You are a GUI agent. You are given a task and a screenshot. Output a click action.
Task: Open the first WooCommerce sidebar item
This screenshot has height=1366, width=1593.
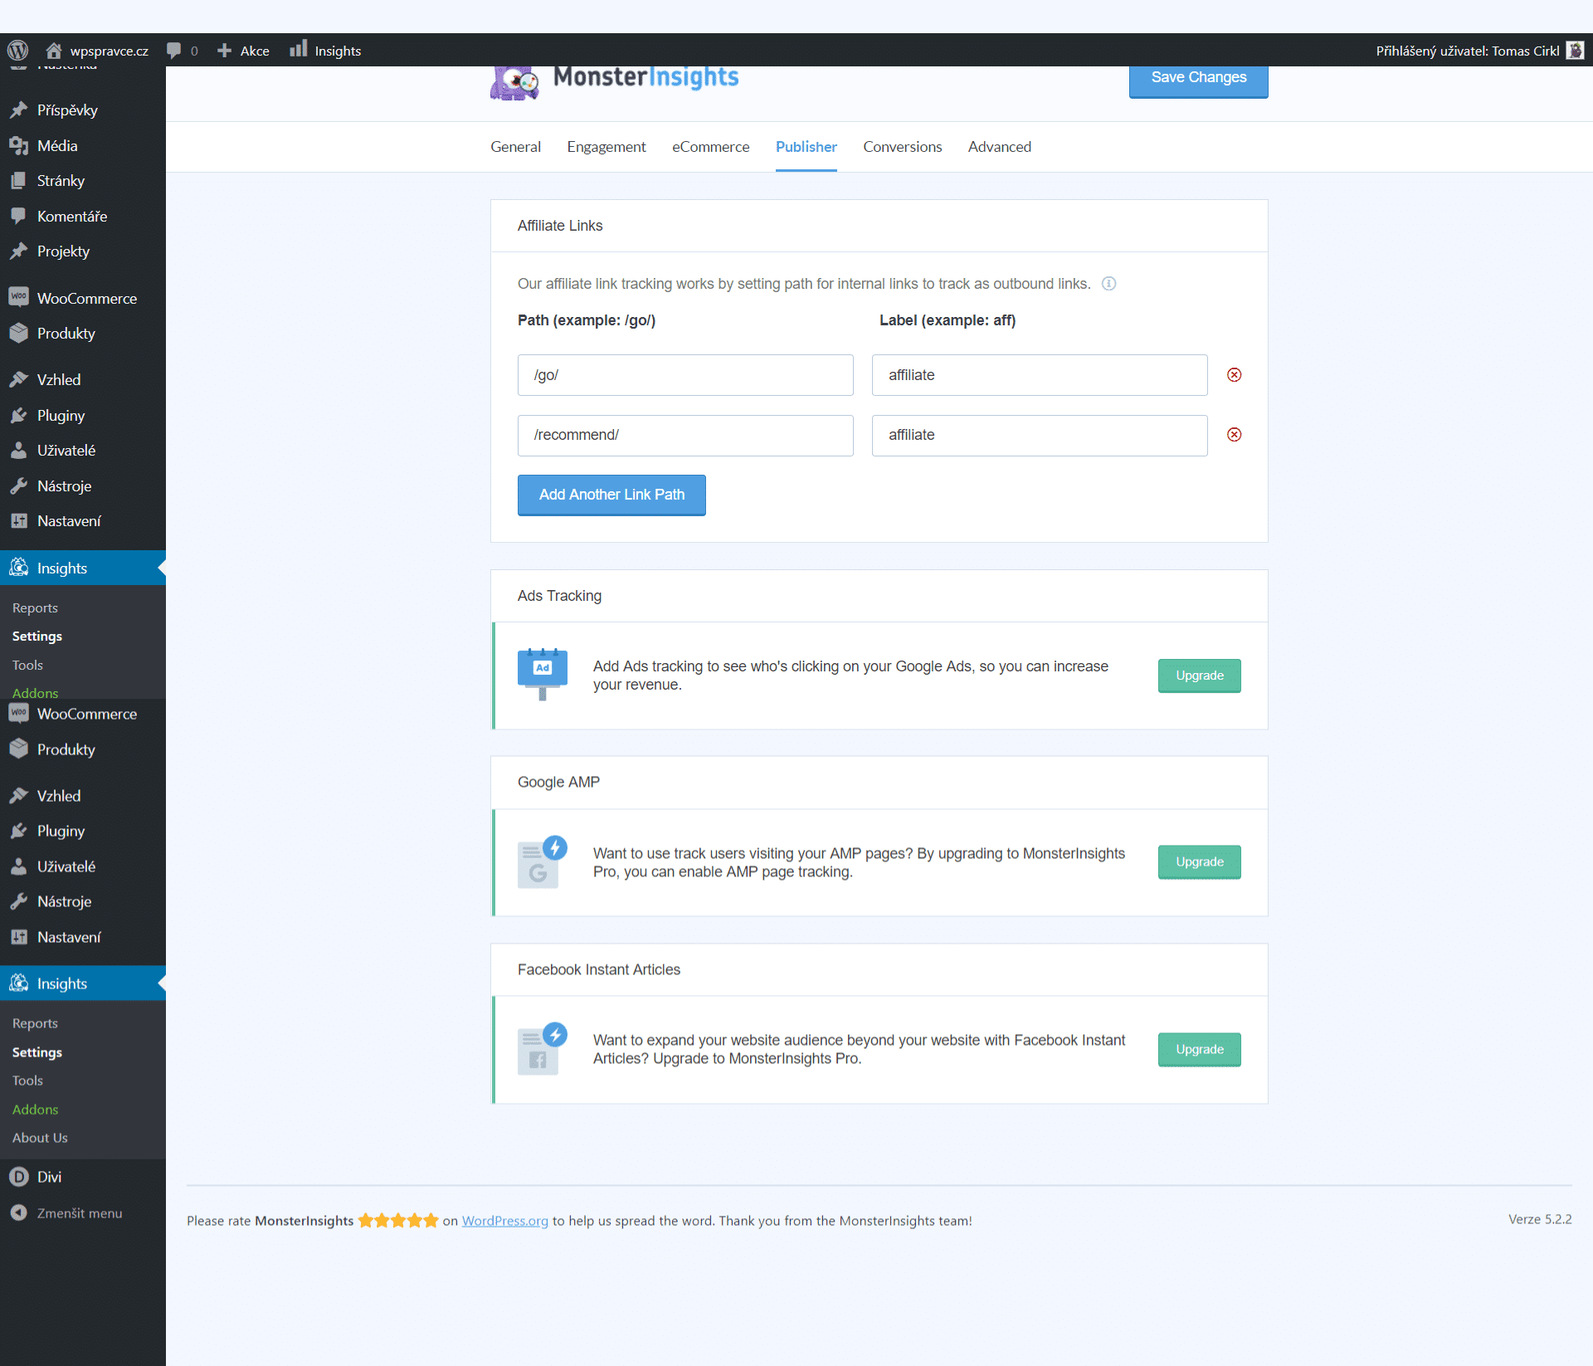pos(83,298)
